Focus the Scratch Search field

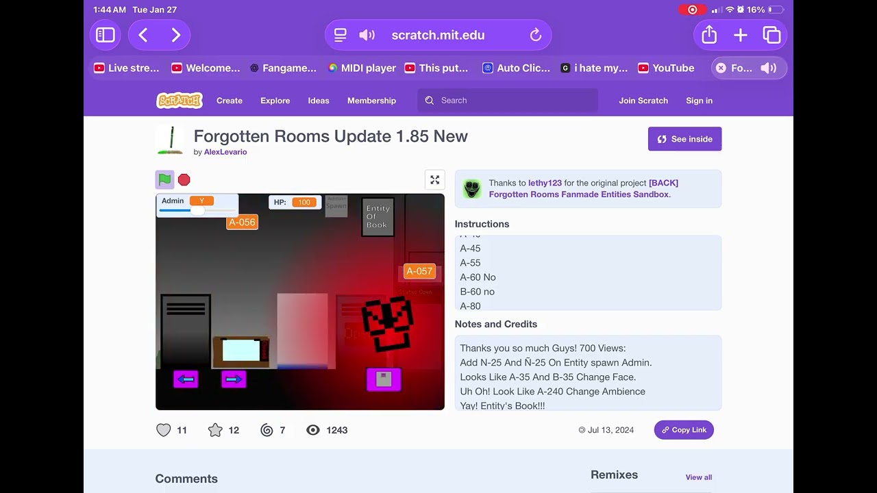tap(508, 101)
